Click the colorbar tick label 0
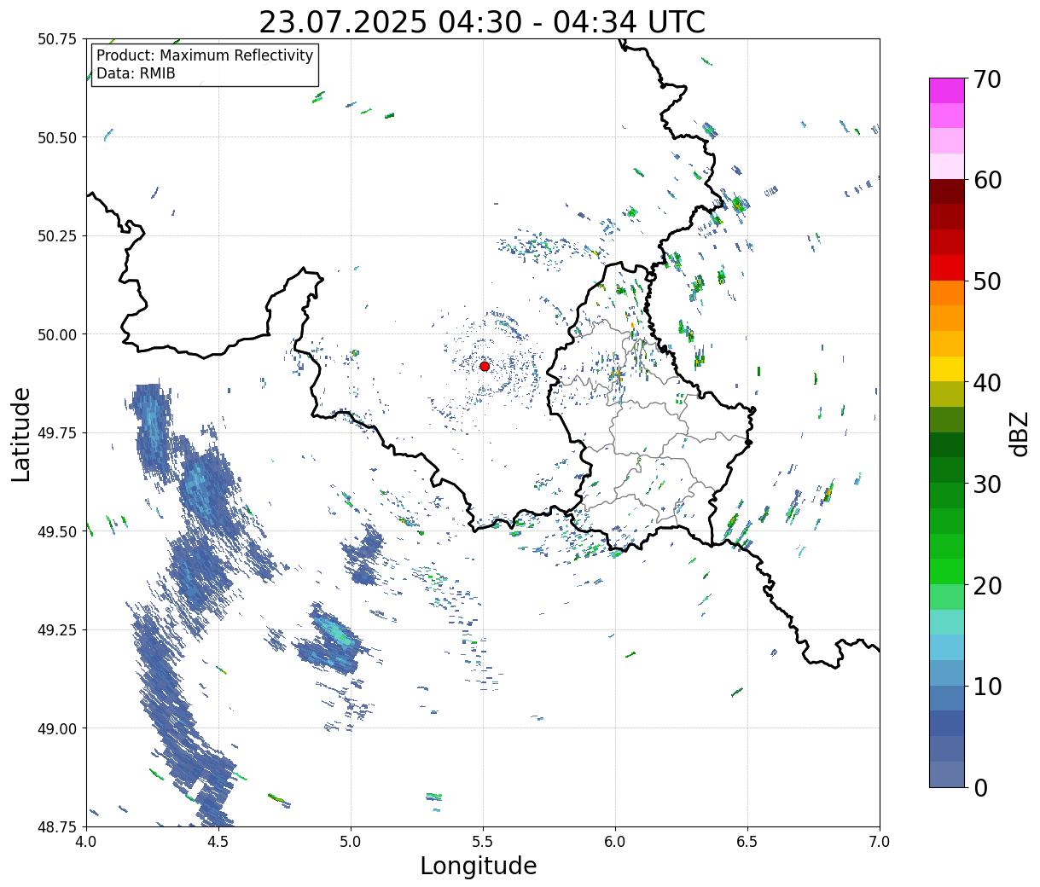The width and height of the screenshot is (1040, 887). click(980, 787)
